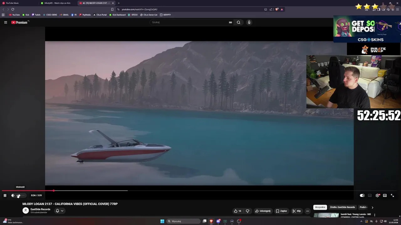401x225 pixels.
Task: Open Discord from the taskbar
Action: click(218, 221)
